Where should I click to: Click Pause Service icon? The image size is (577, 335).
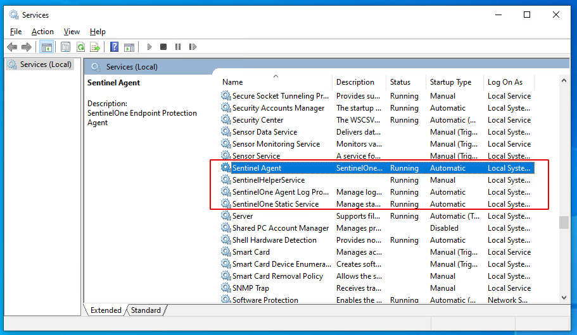click(178, 47)
